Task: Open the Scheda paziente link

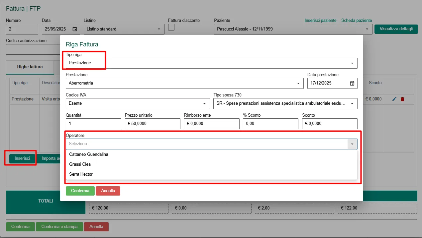Action: point(357,21)
